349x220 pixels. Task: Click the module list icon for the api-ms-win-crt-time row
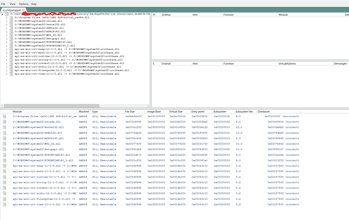pos(5,204)
